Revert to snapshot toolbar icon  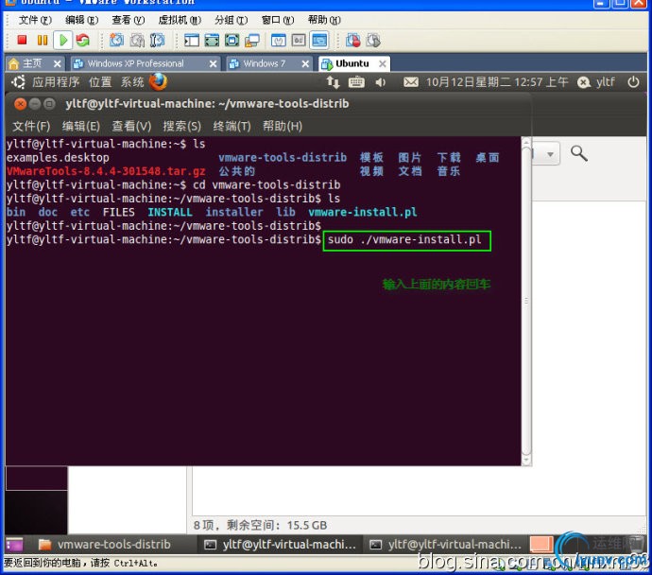coord(137,41)
